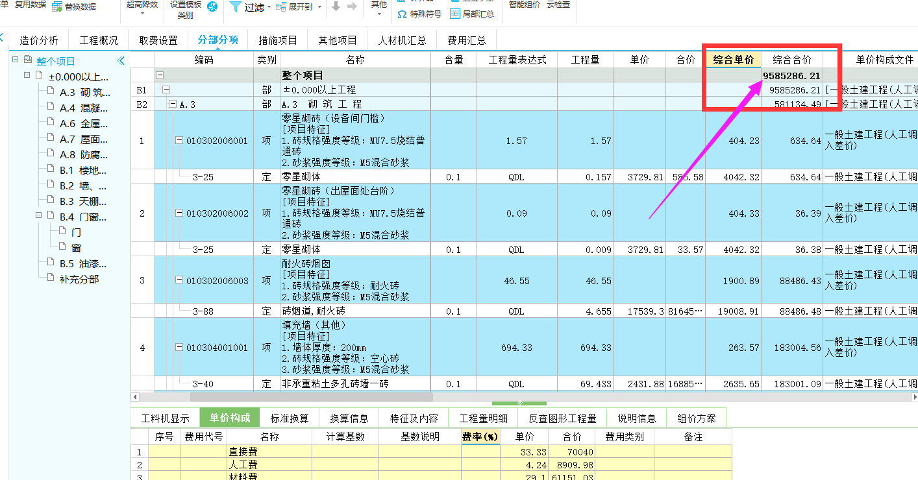The image size is (918, 480).
Task: Switch to 费用汇总 tab
Action: click(467, 40)
